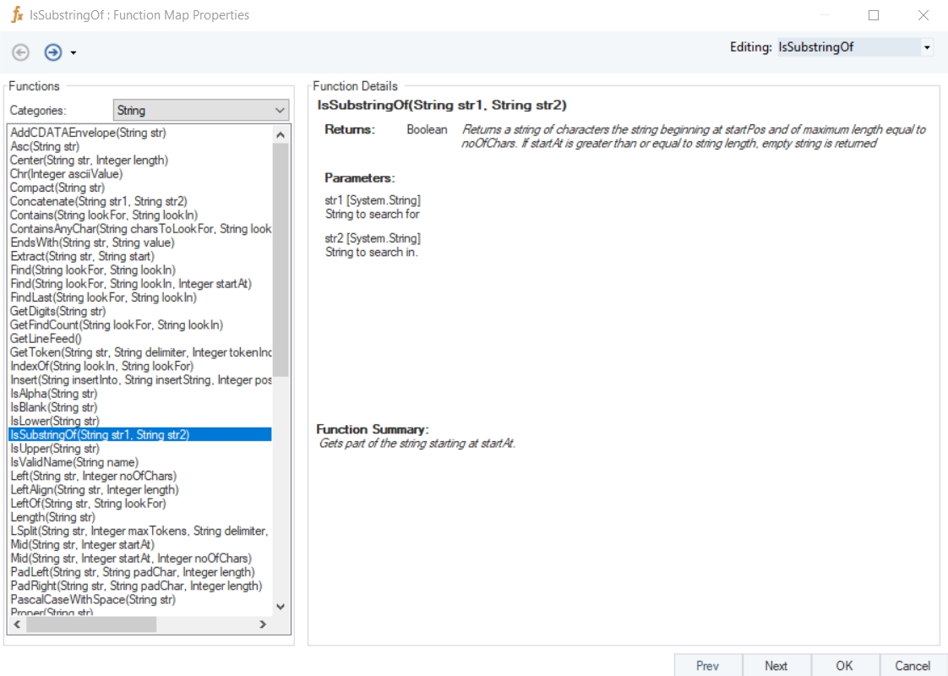Click the forward navigation arrow icon
Screen dimensions: 948x676
pos(53,52)
